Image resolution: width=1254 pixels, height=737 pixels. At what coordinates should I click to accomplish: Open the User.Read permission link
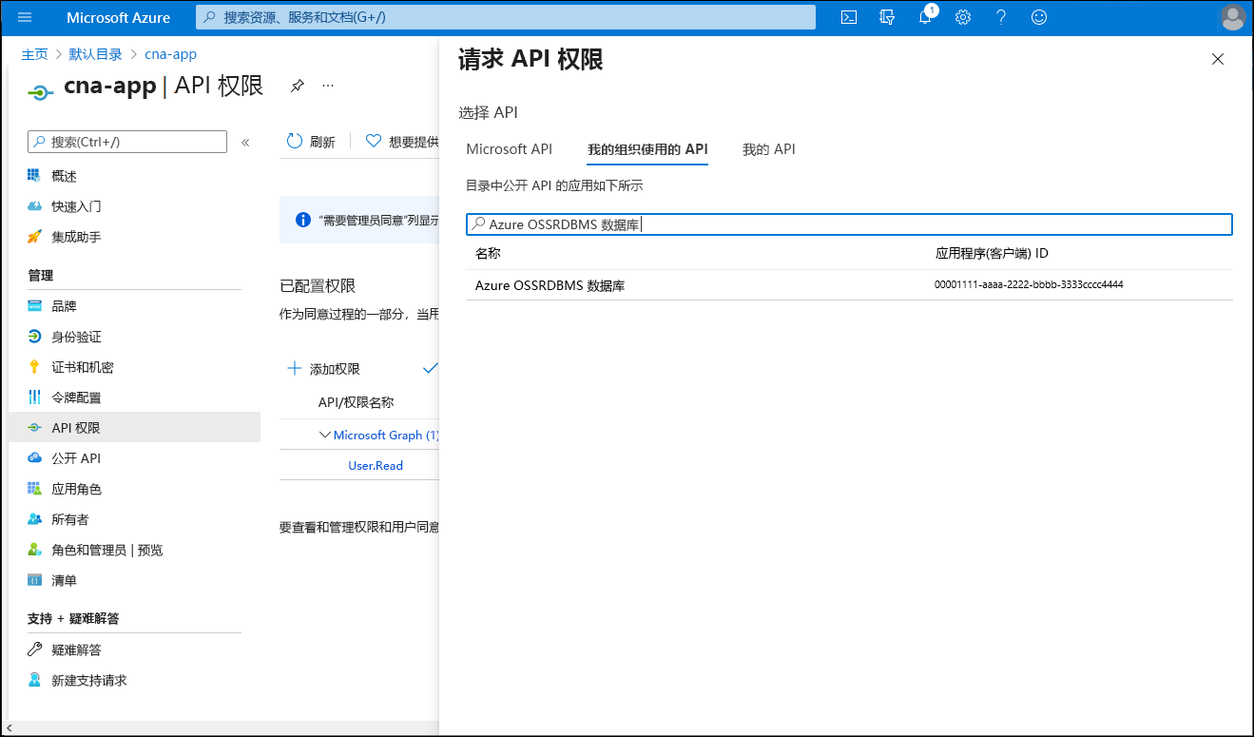click(x=376, y=465)
